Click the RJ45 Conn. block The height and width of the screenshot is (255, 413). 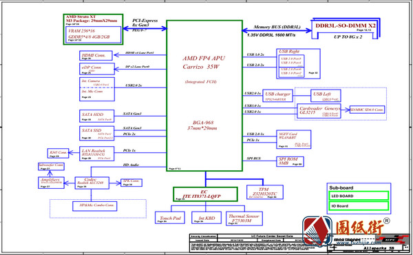click(59, 154)
